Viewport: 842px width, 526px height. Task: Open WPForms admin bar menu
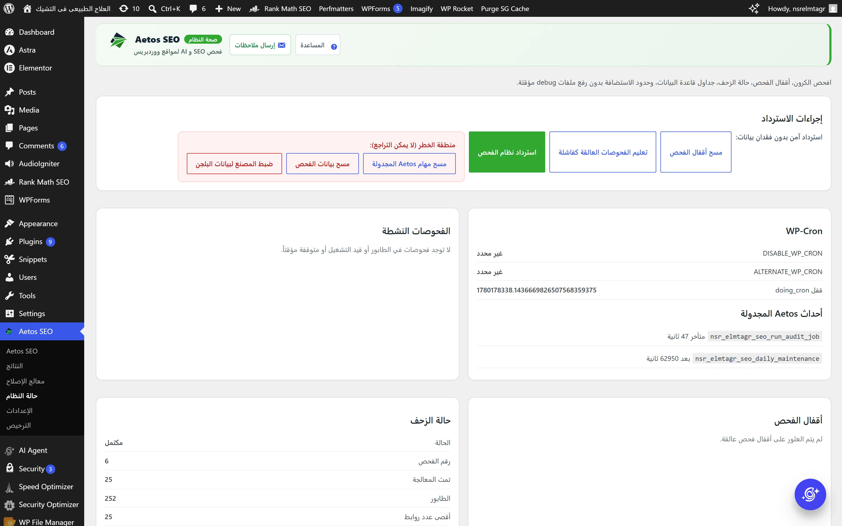(x=382, y=8)
